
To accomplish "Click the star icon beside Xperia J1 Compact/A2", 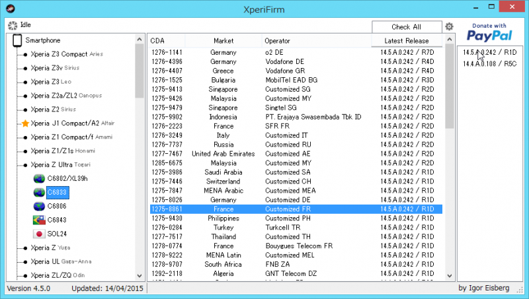I will click(25, 123).
